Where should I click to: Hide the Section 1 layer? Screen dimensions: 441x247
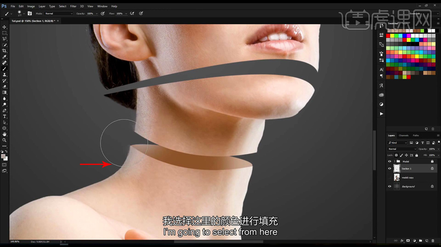click(389, 168)
